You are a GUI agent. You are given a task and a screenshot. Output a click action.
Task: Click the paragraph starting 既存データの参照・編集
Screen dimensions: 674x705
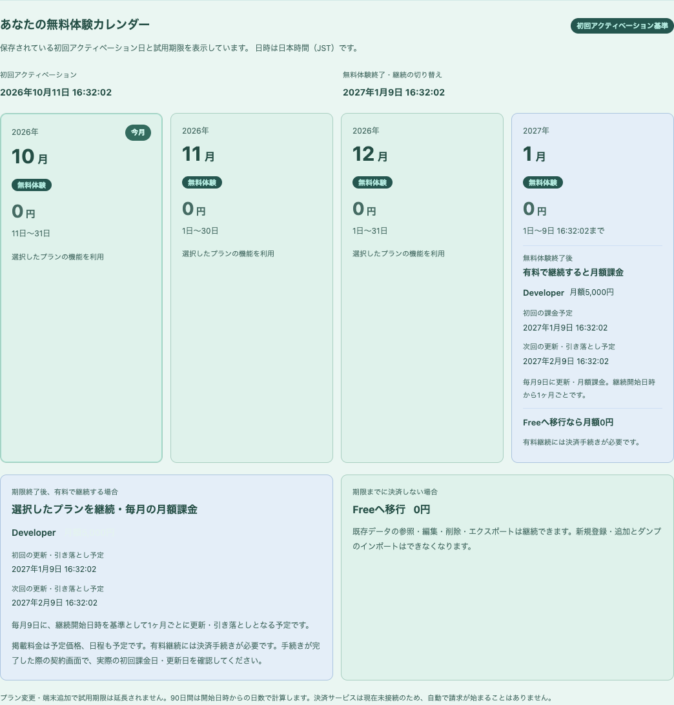[507, 538]
